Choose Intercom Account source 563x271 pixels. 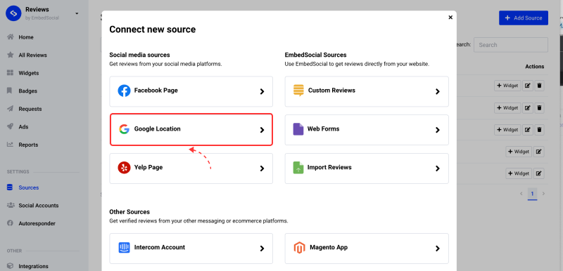tap(191, 249)
